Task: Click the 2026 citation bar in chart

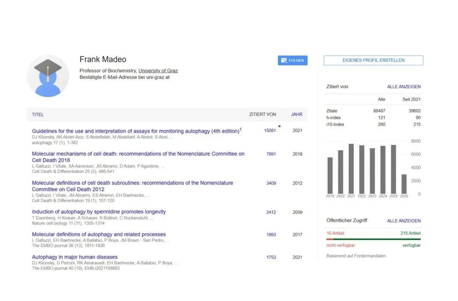Action: 404,184
